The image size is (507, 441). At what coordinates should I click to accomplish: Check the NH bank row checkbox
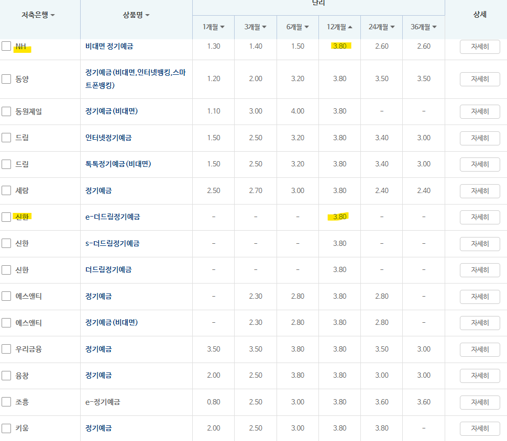(x=6, y=46)
